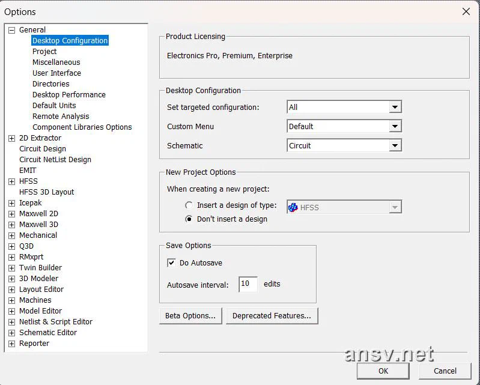Expand the Twin Builder node

pyautogui.click(x=11, y=268)
